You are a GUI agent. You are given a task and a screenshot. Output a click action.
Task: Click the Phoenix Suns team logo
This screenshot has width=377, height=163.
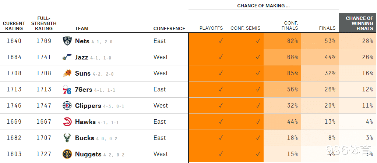[67, 73]
